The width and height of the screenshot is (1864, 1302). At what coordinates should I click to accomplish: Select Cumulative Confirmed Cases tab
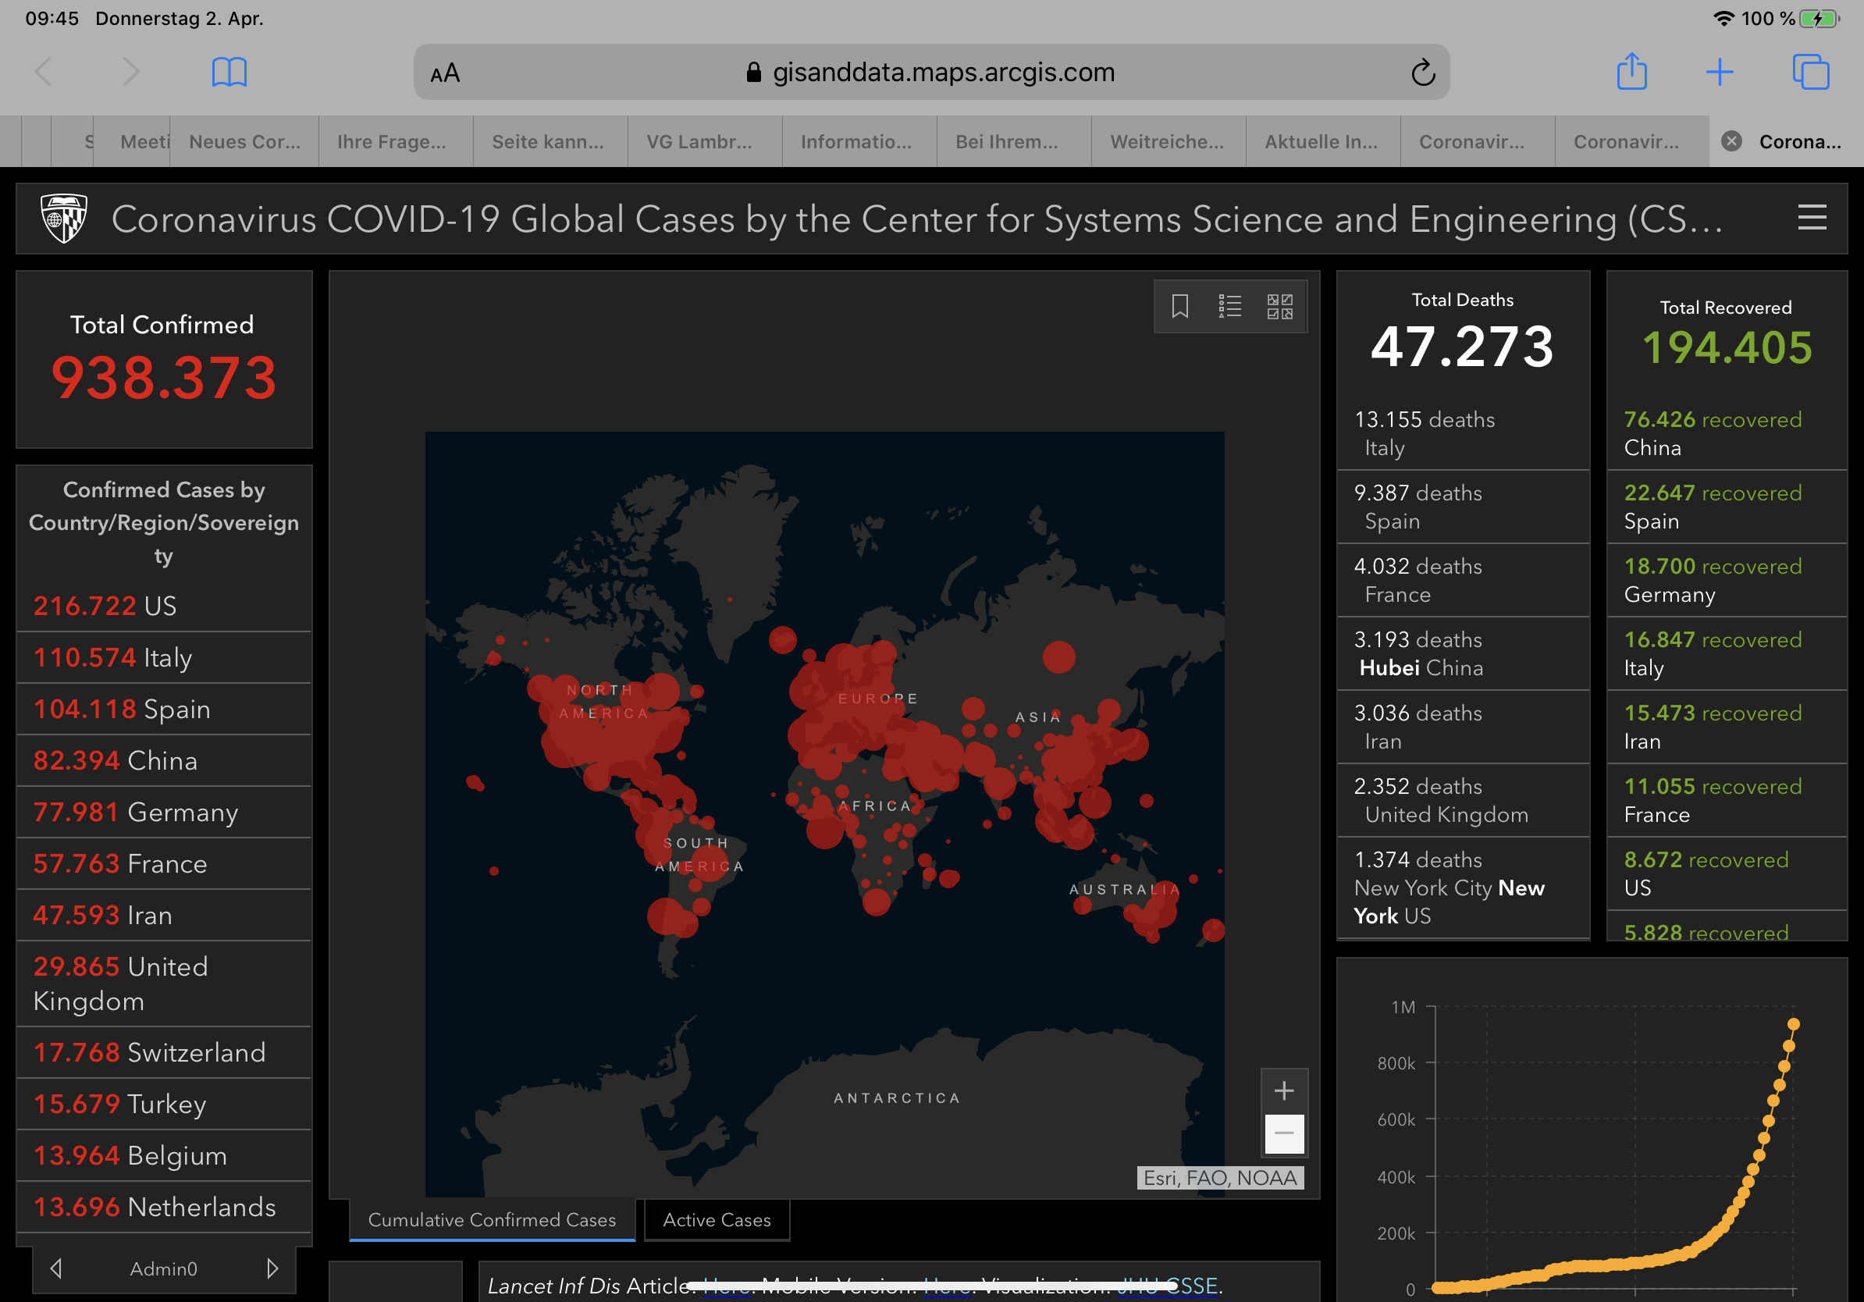tap(492, 1219)
